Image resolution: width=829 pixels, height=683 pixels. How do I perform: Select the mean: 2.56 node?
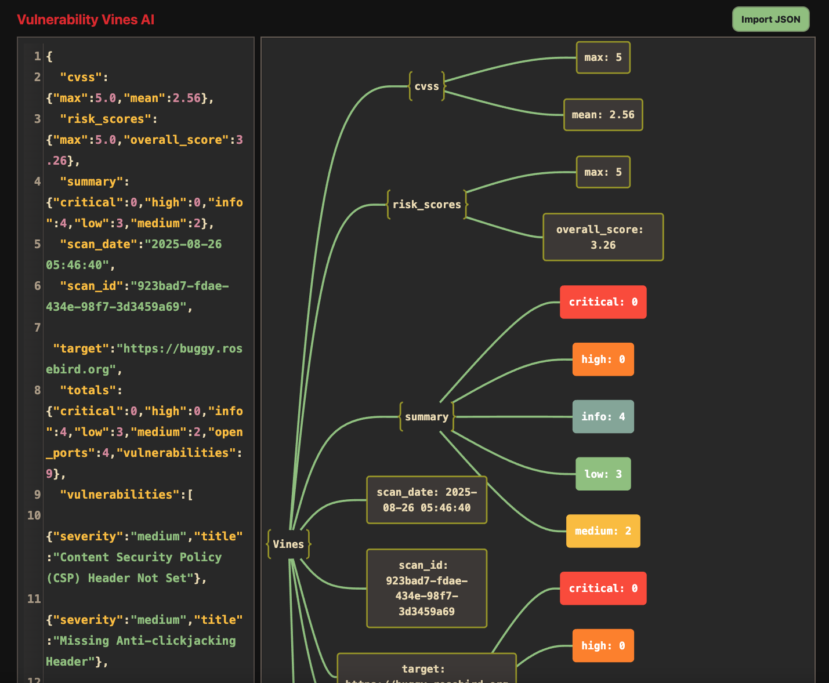[603, 115]
